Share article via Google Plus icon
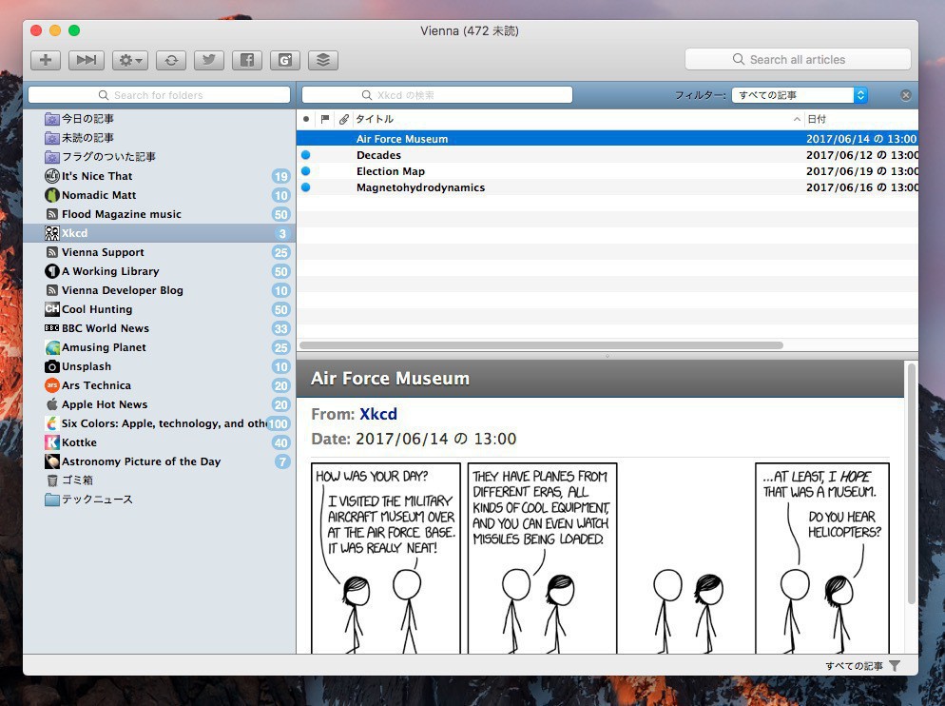The height and width of the screenshot is (706, 945). pyautogui.click(x=285, y=60)
